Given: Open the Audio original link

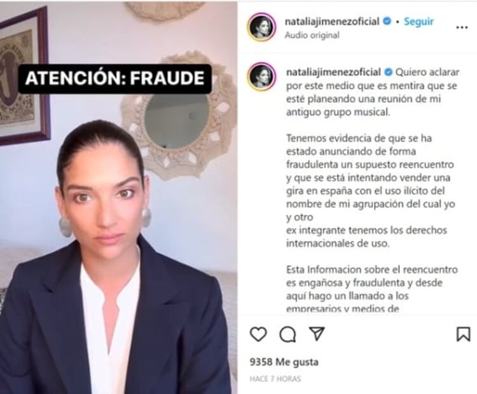Looking at the screenshot, I should (312, 35).
